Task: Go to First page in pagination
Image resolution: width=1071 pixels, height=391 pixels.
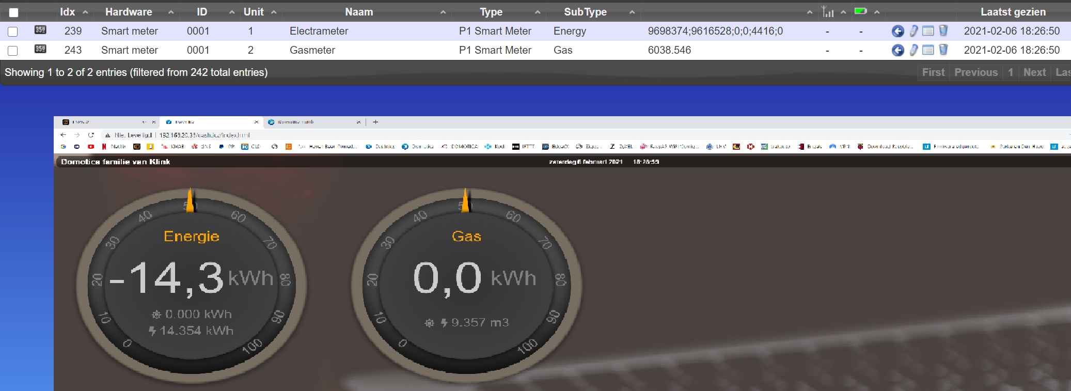Action: click(x=934, y=72)
